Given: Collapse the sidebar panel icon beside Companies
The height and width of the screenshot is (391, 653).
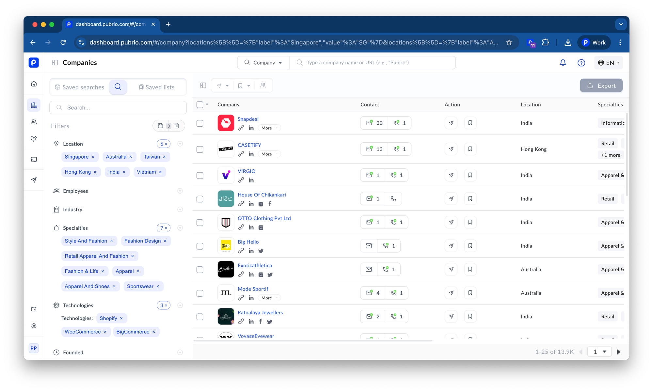Looking at the screenshot, I should [55, 63].
